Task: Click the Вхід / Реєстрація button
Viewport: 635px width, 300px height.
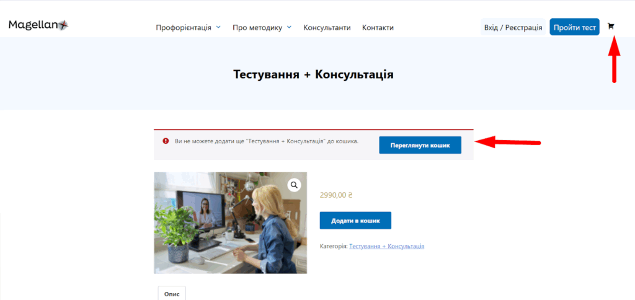Action: click(x=513, y=27)
